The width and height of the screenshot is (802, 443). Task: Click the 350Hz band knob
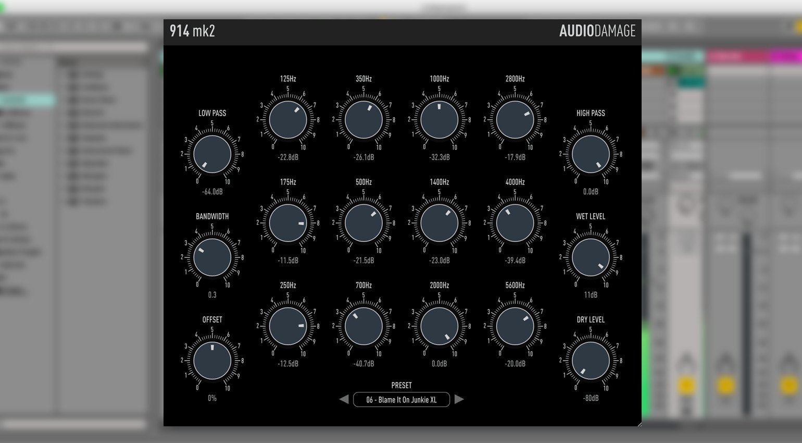click(x=364, y=120)
